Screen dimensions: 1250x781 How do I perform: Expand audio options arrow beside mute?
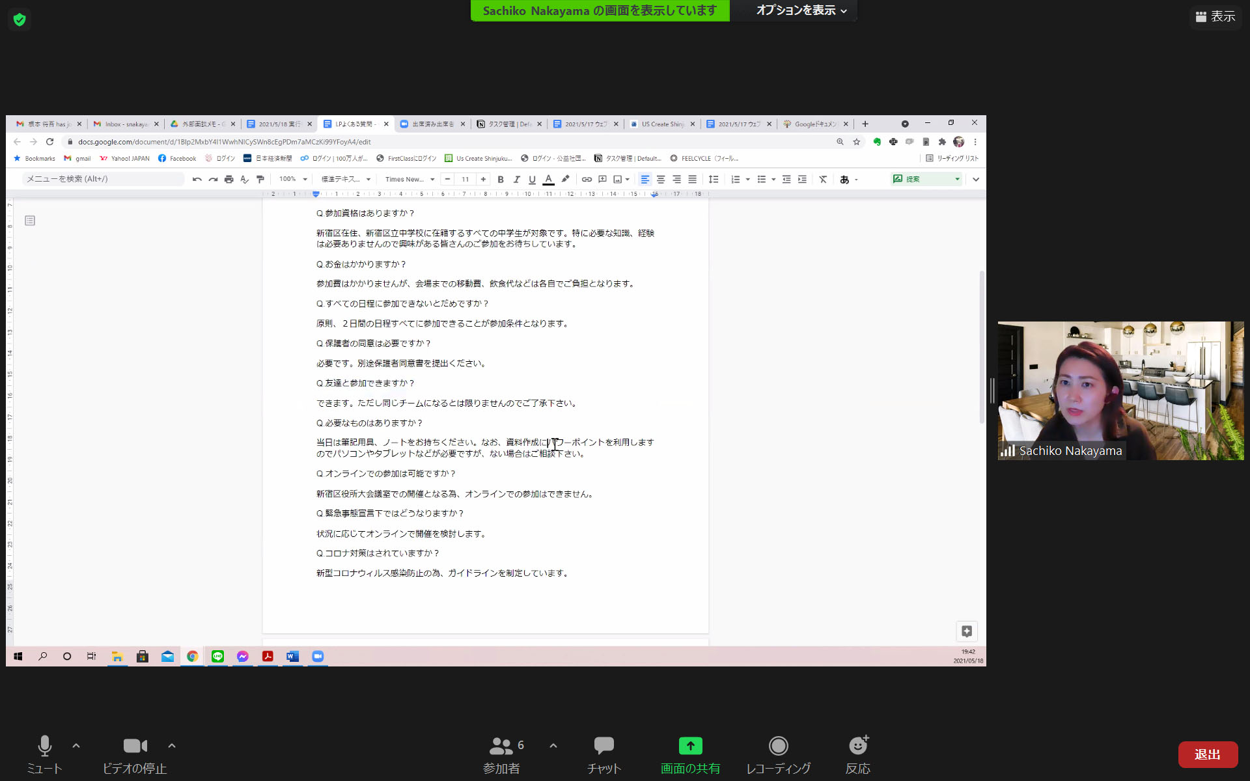tap(76, 745)
